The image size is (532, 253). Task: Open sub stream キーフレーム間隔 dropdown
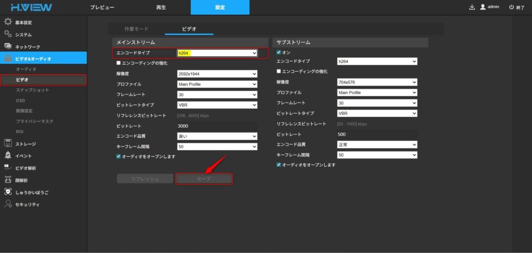point(377,155)
